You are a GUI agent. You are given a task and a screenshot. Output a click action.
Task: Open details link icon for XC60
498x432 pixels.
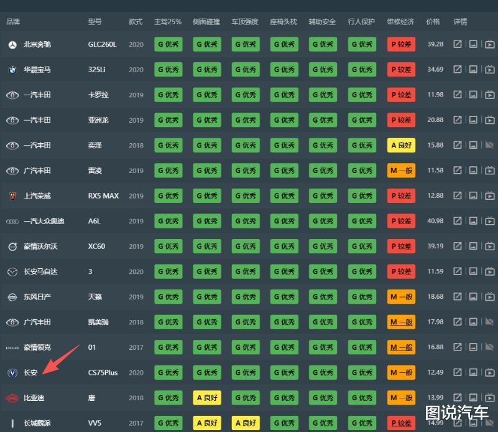458,246
